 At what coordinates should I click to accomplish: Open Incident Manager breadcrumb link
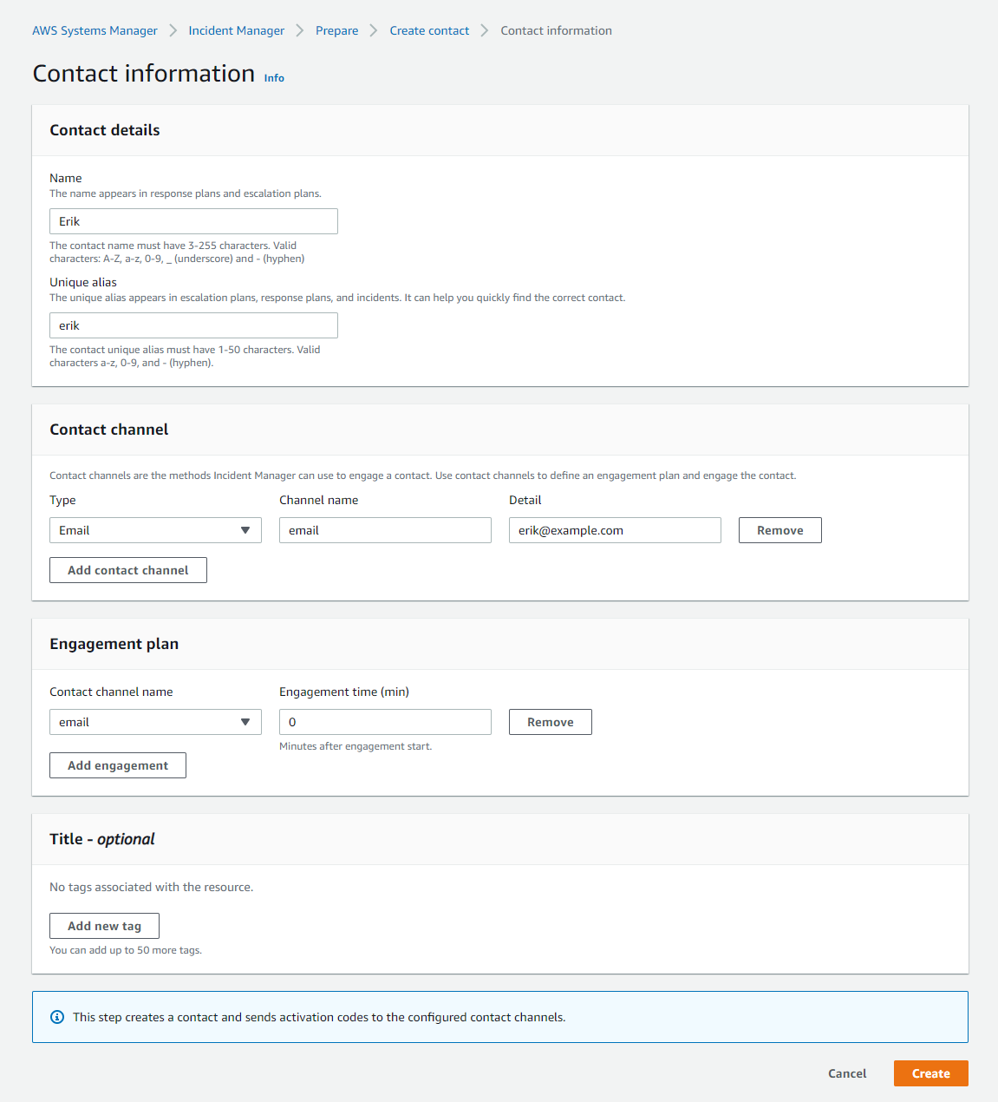tap(236, 30)
